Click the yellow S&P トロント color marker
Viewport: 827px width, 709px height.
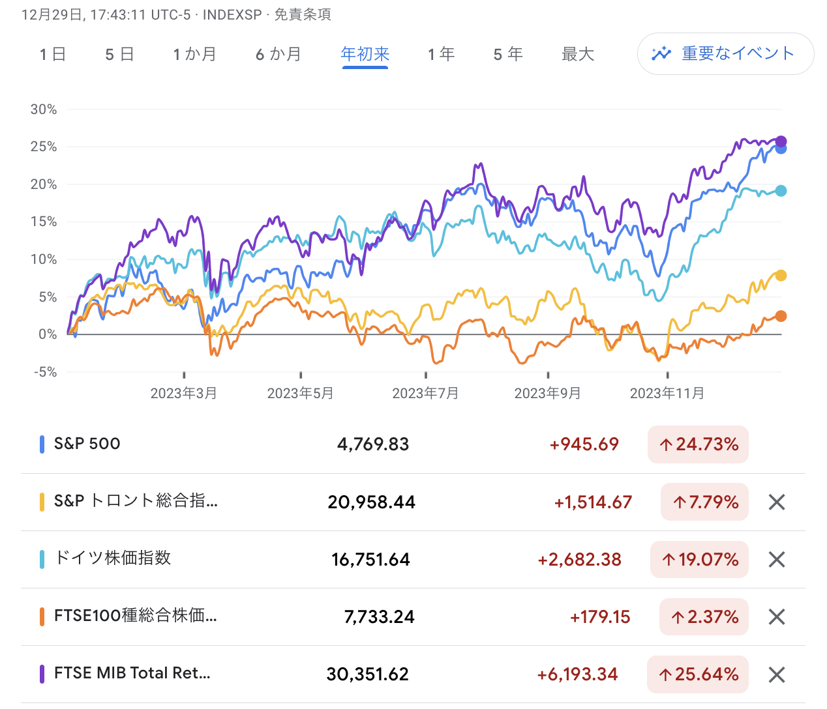coord(42,502)
